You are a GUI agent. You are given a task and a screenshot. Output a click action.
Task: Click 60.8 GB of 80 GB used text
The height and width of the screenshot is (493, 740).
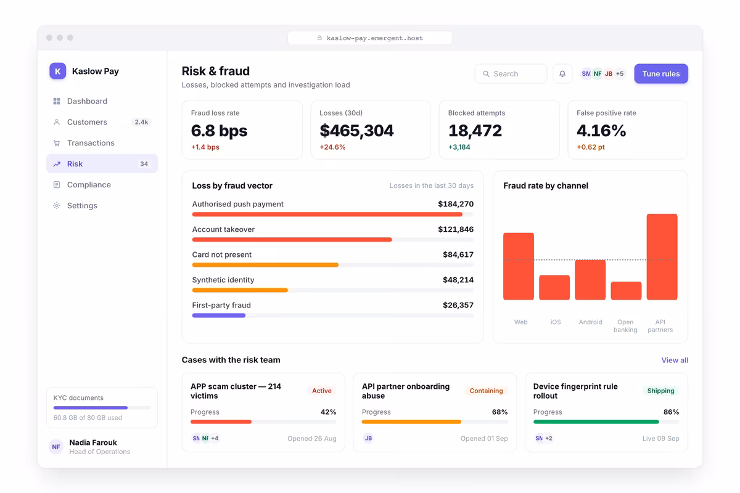coord(88,418)
